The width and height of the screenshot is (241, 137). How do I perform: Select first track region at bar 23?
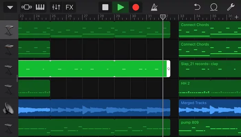34,30
